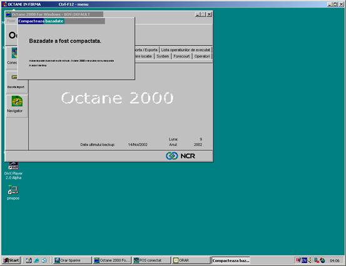Click the third quick launch icon
The width and height of the screenshot is (346, 266).
coord(44,260)
